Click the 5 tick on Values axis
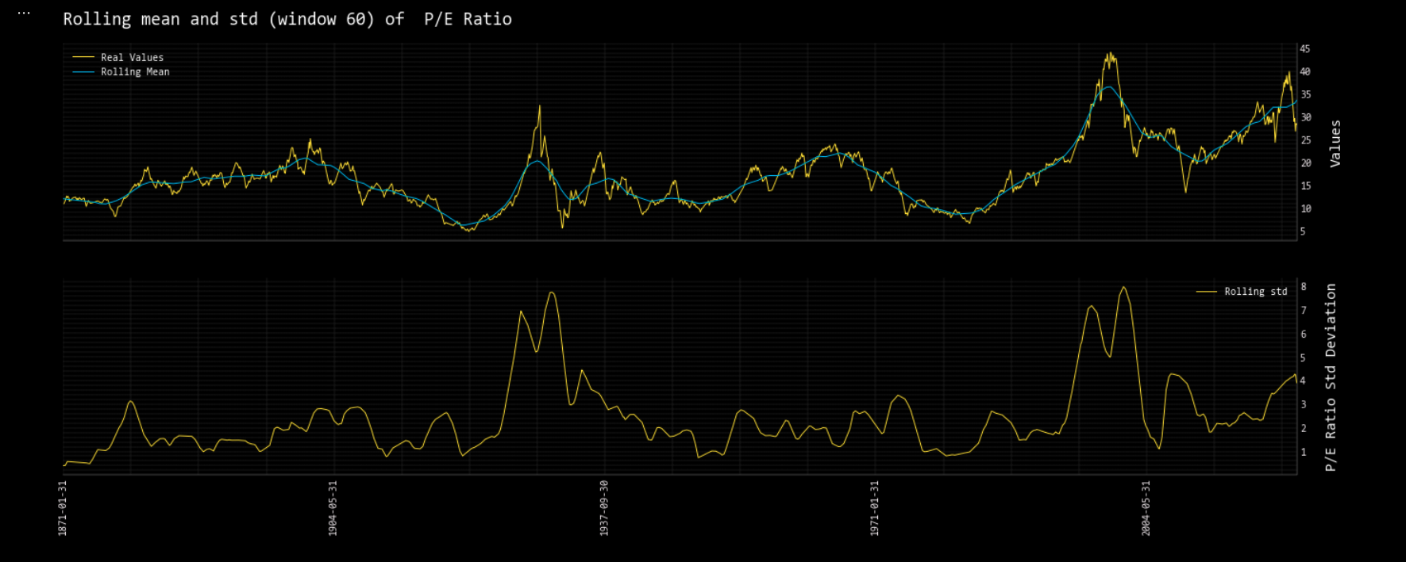Image resolution: width=1406 pixels, height=562 pixels. click(x=1303, y=231)
